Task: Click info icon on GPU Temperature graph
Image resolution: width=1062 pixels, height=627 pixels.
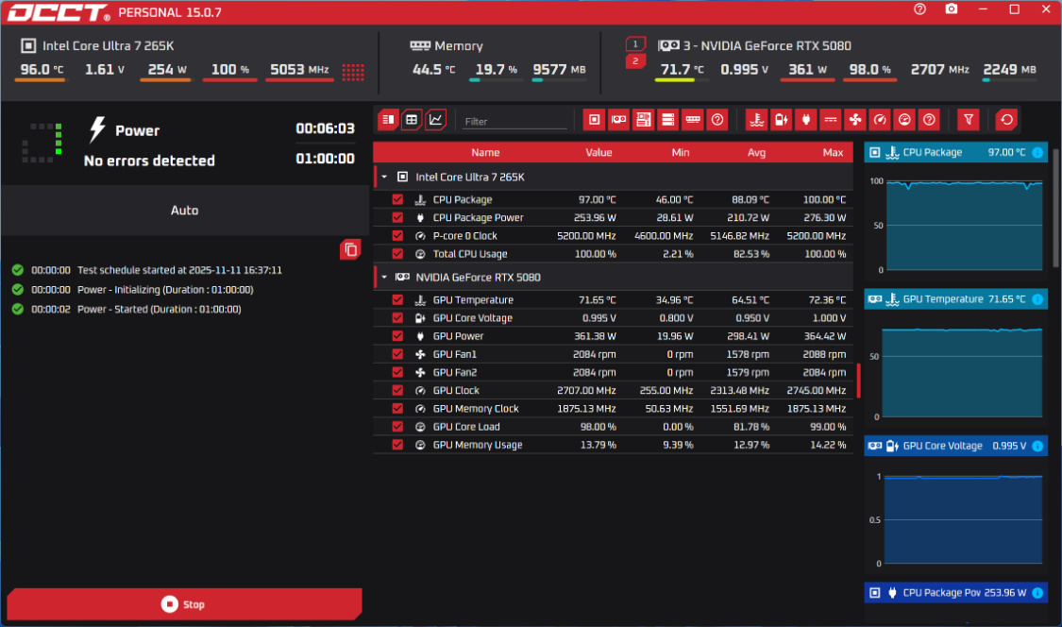Action: [x=1037, y=299]
